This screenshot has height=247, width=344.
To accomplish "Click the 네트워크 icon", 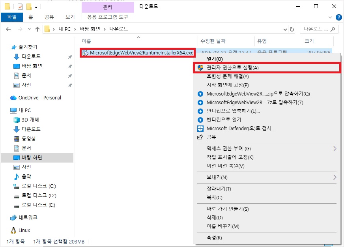I will tap(13, 218).
